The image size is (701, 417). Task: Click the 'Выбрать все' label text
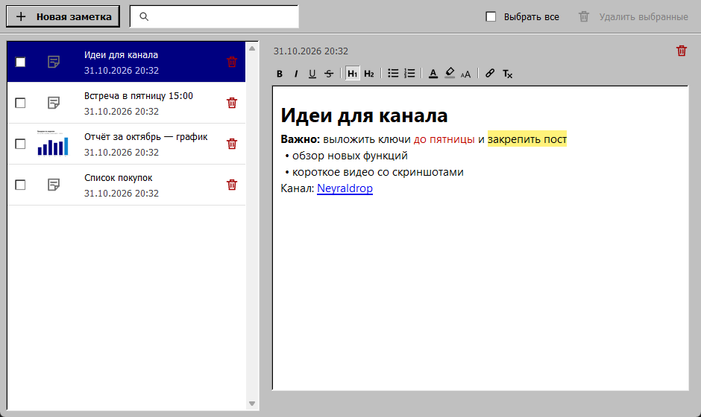[532, 17]
